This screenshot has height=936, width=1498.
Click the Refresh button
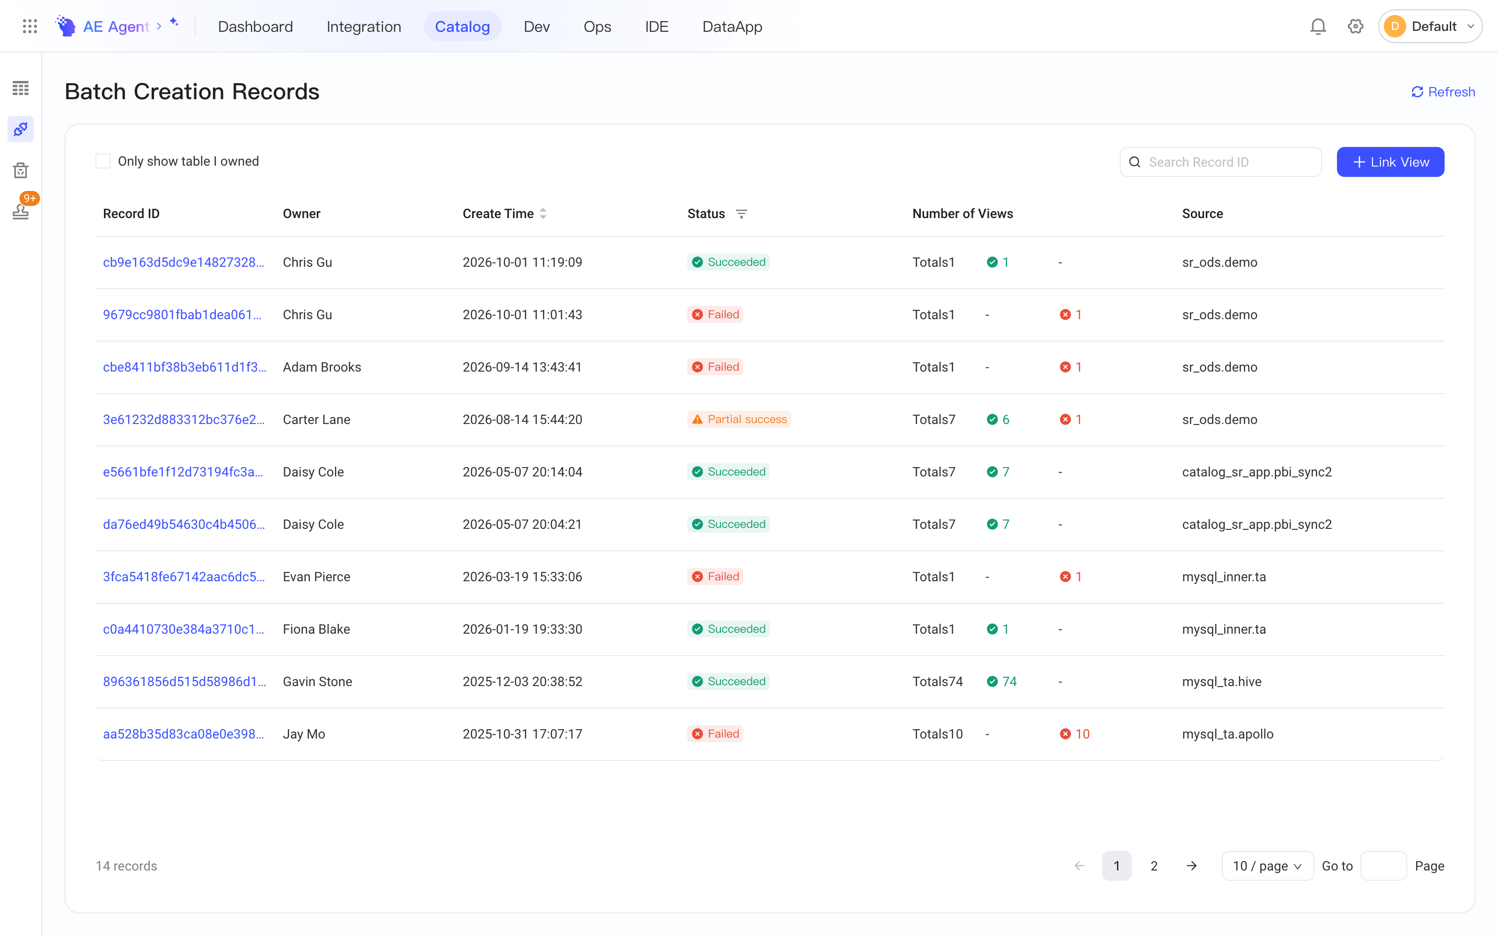(1443, 92)
